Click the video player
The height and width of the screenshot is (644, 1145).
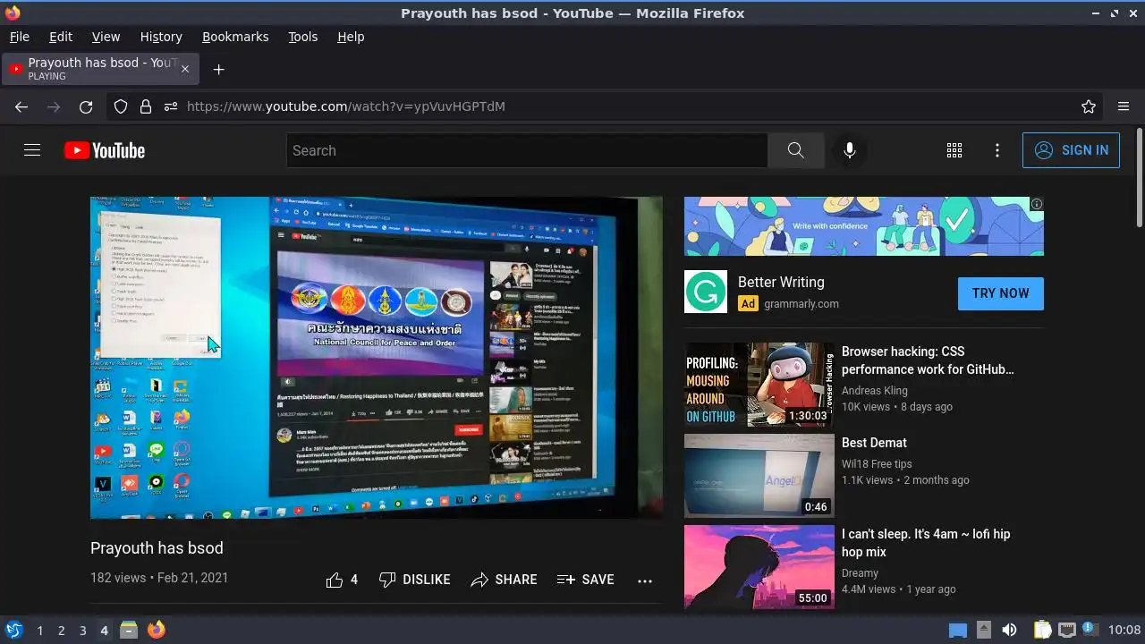[x=377, y=358]
